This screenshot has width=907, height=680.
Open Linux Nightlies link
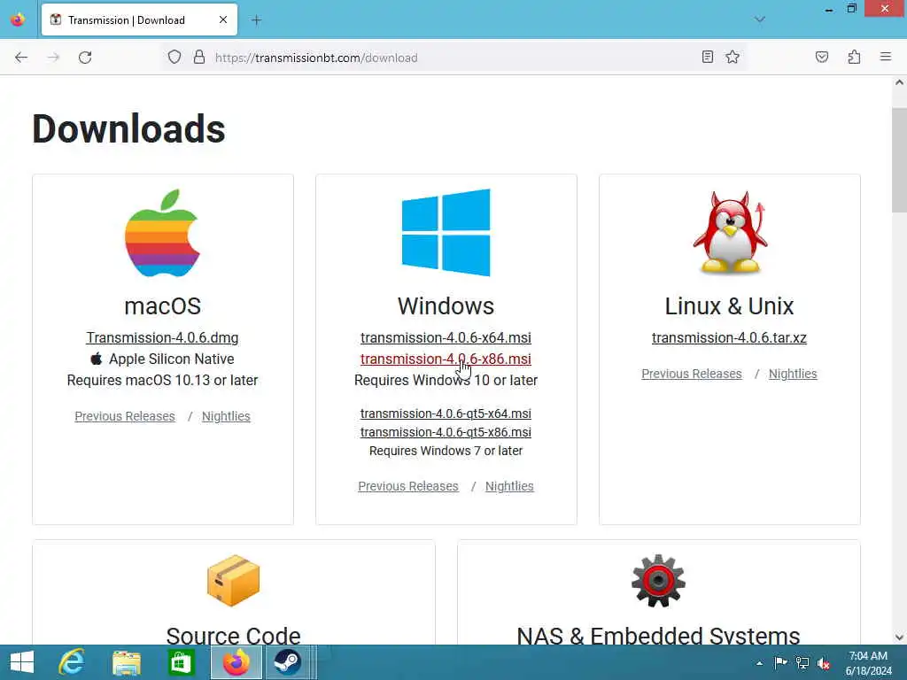[793, 375]
